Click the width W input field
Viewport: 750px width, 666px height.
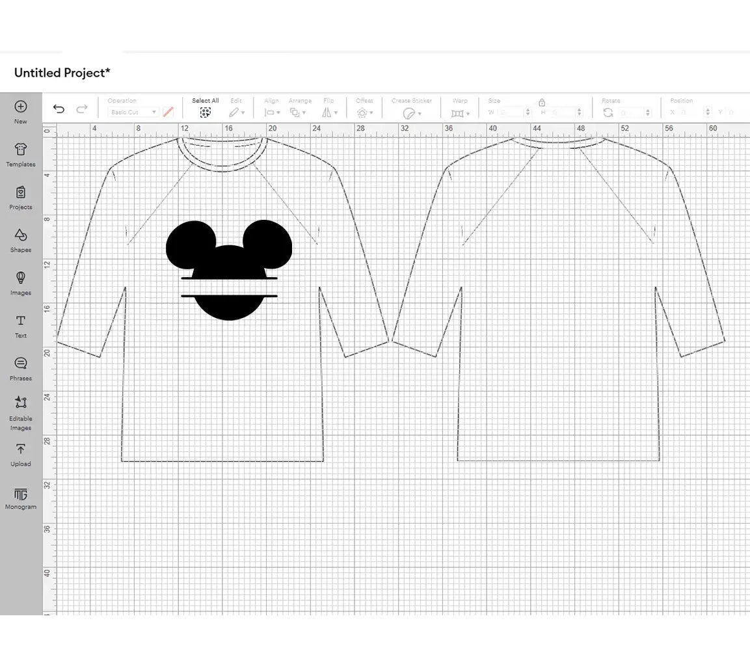[x=511, y=113]
